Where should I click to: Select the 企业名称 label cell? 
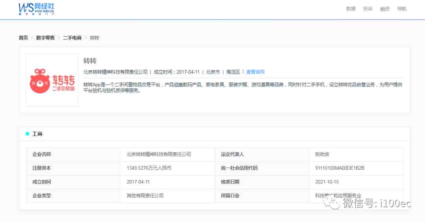point(73,155)
